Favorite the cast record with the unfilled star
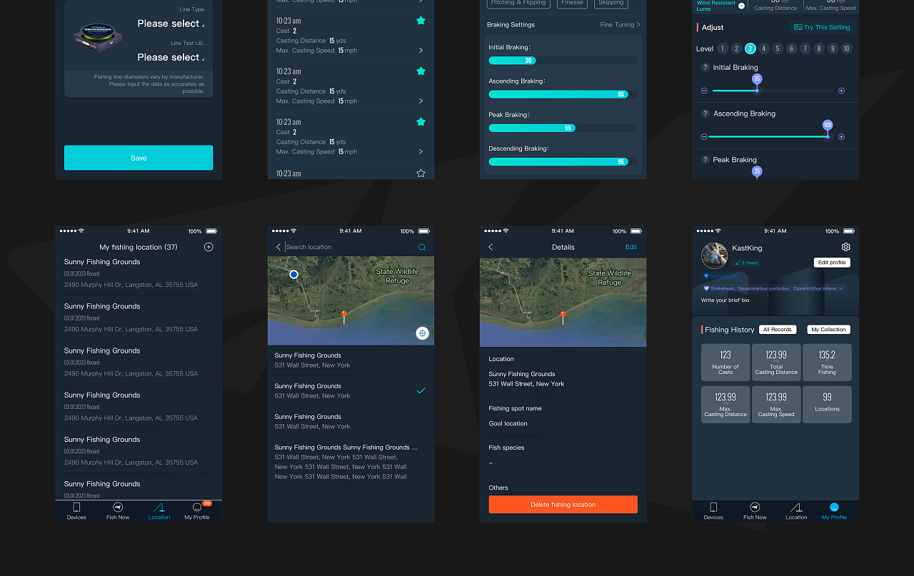 pyautogui.click(x=421, y=173)
